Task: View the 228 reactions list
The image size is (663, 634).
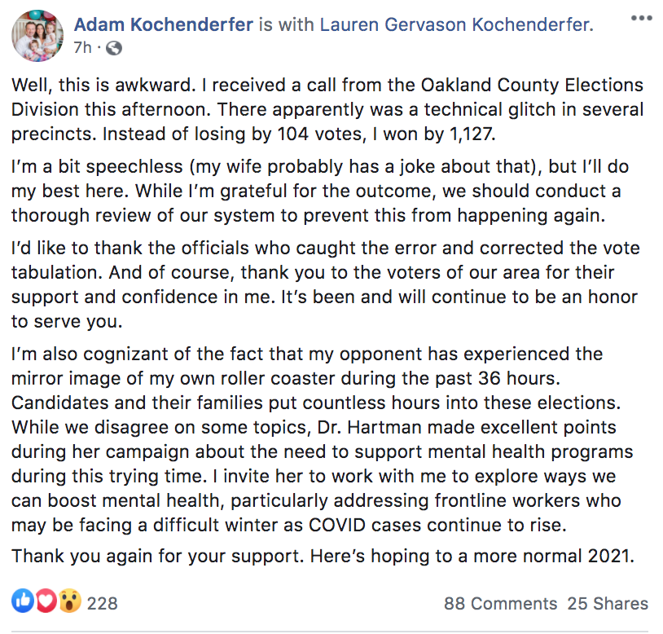Action: (x=102, y=603)
